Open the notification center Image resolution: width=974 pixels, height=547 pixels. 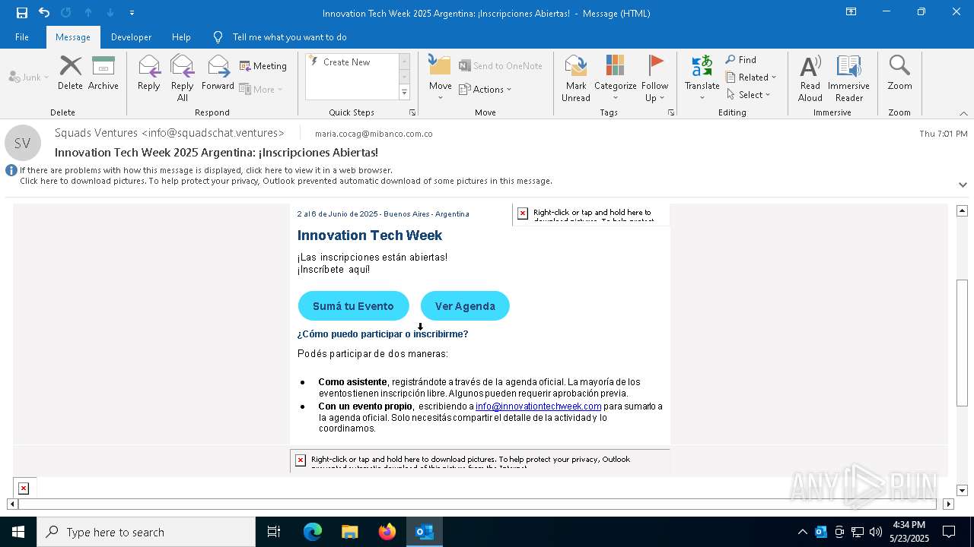(x=949, y=532)
